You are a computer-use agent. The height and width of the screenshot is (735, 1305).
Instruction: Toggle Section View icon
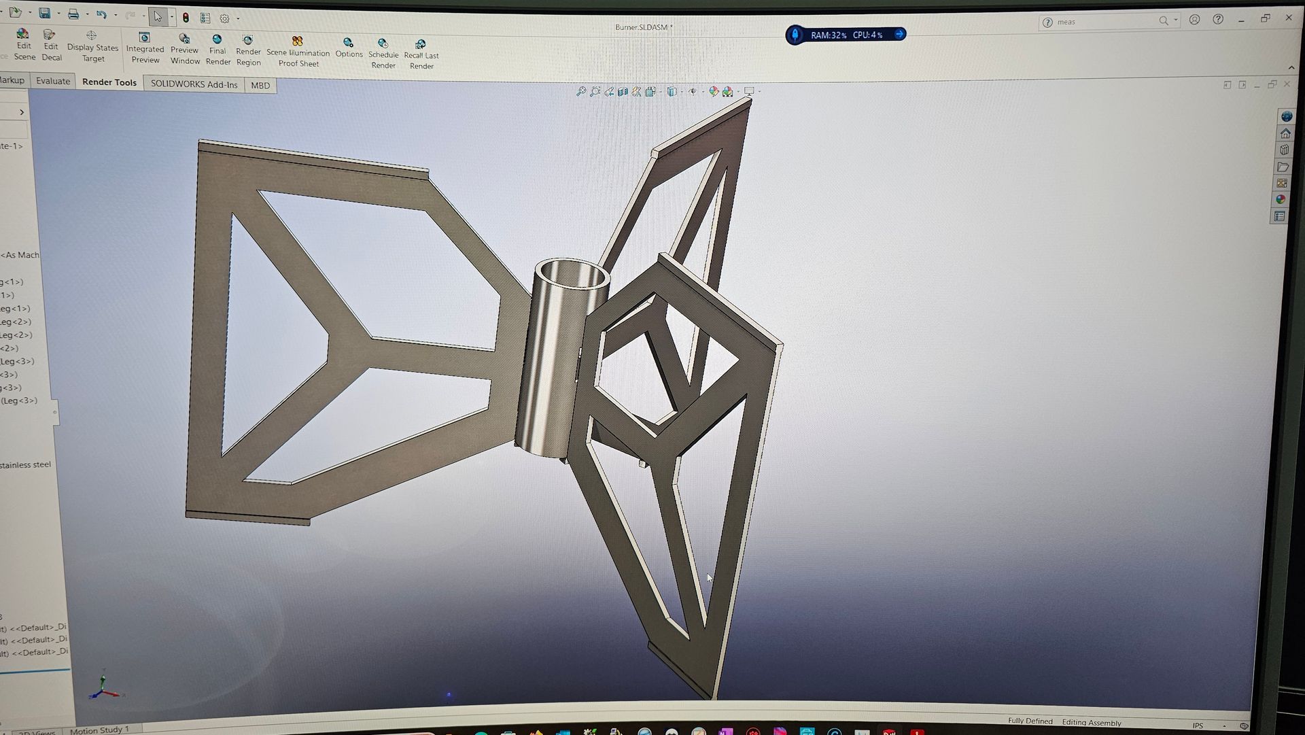[623, 91]
